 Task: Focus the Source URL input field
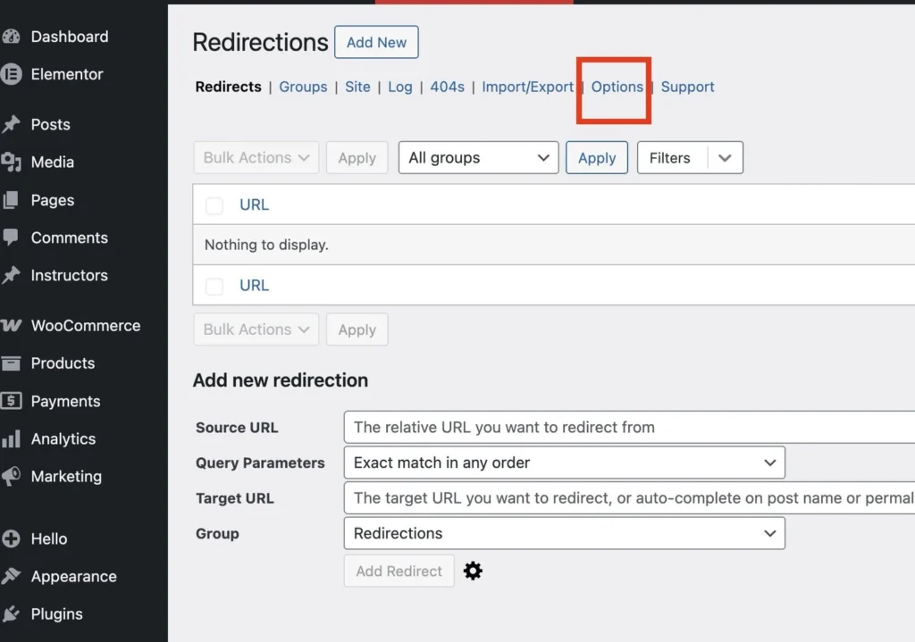625,427
